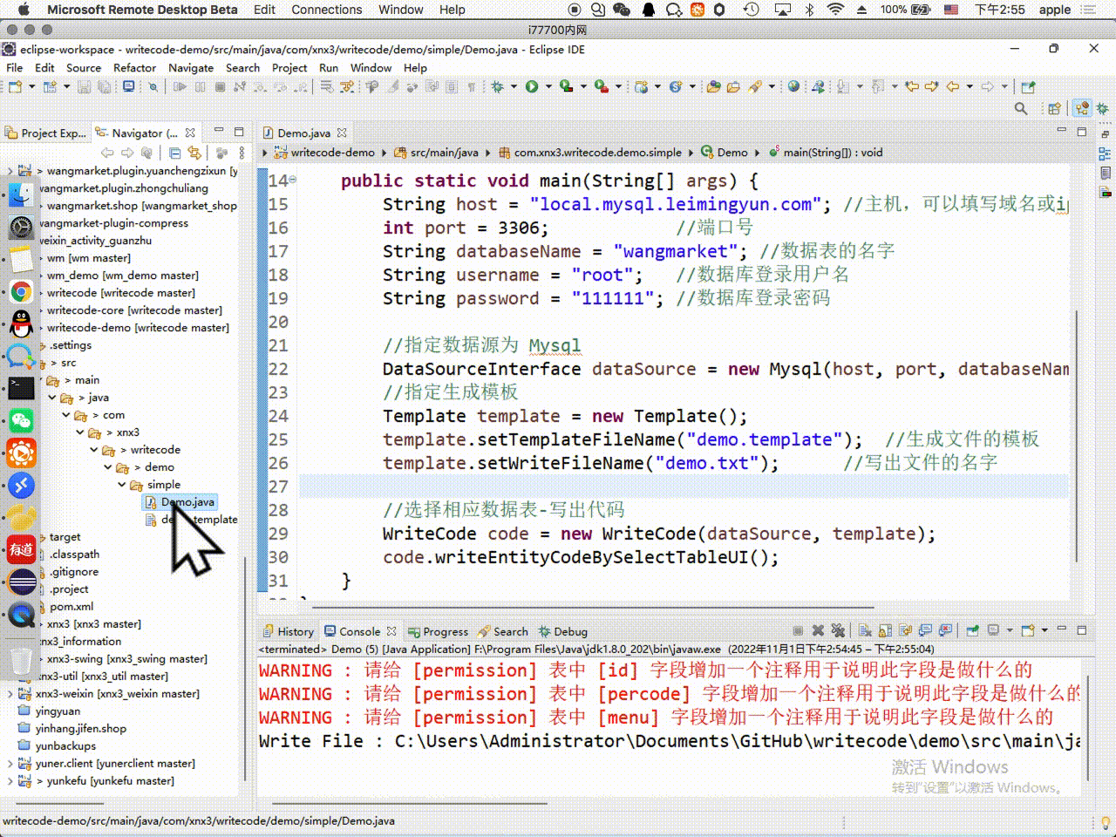Click the editor horizontal scrollbar
This screenshot has width=1116, height=837.
point(593,608)
